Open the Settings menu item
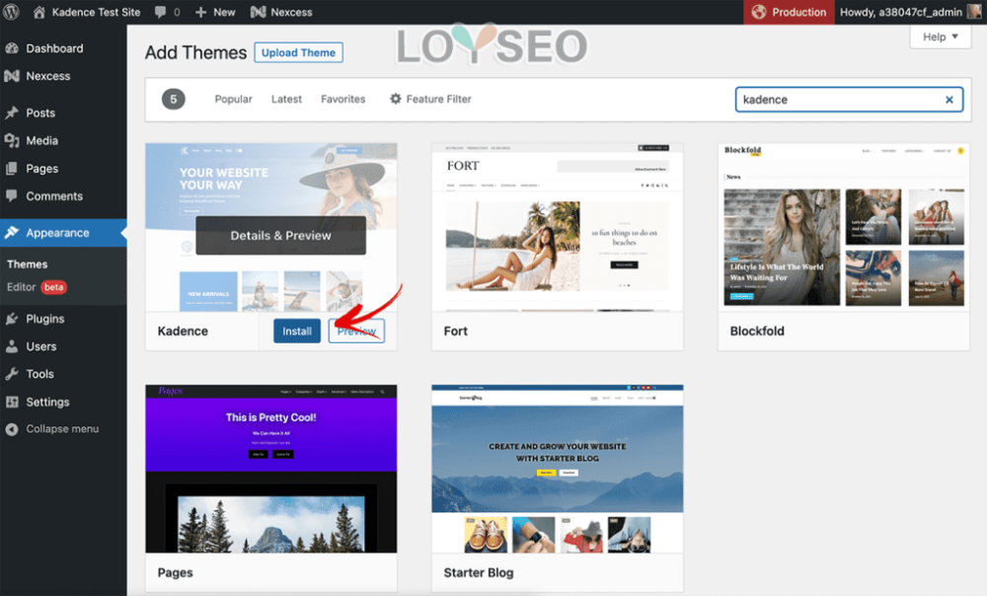 coord(47,403)
